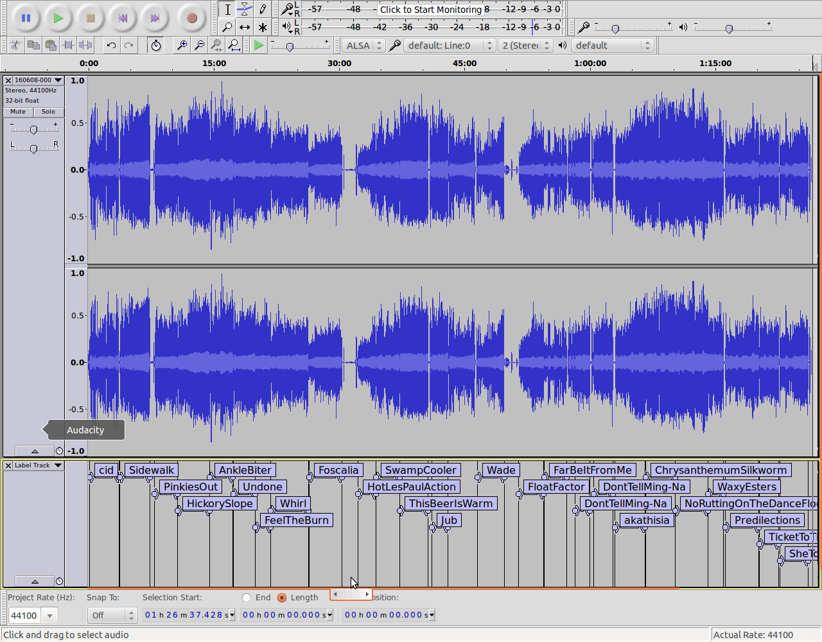The height and width of the screenshot is (642, 822).
Task: Click the Undo arrow icon
Action: [111, 46]
